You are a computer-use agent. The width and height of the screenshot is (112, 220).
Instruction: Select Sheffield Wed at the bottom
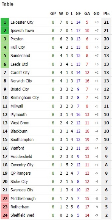click(x=23, y=215)
